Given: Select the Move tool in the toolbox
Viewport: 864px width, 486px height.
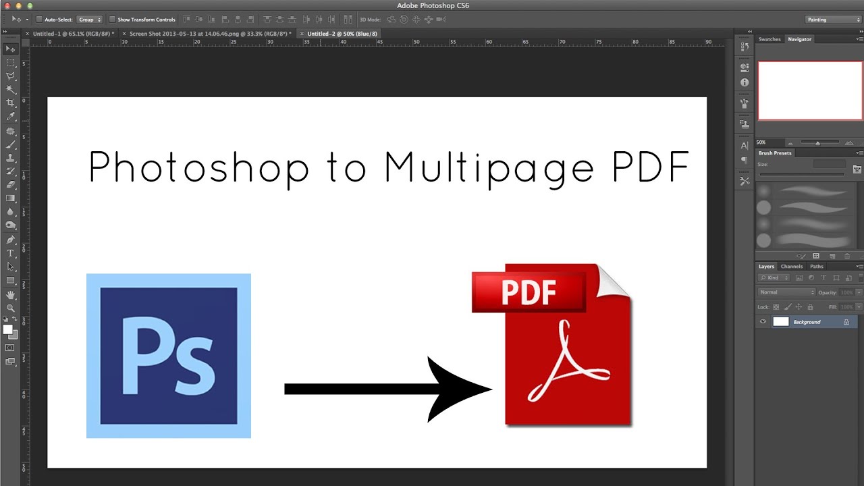Looking at the screenshot, I should coord(10,49).
